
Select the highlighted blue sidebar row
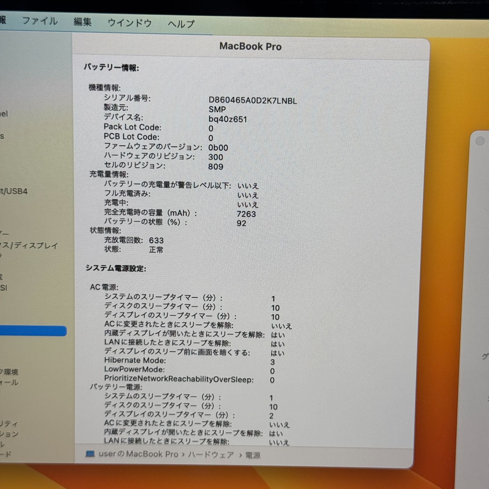(x=33, y=331)
